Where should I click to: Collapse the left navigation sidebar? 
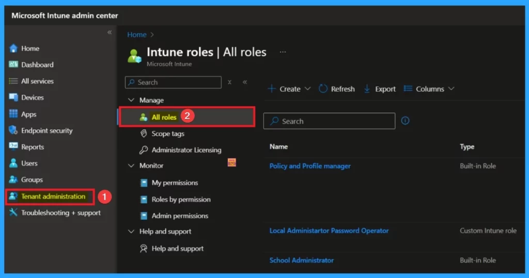(x=110, y=32)
